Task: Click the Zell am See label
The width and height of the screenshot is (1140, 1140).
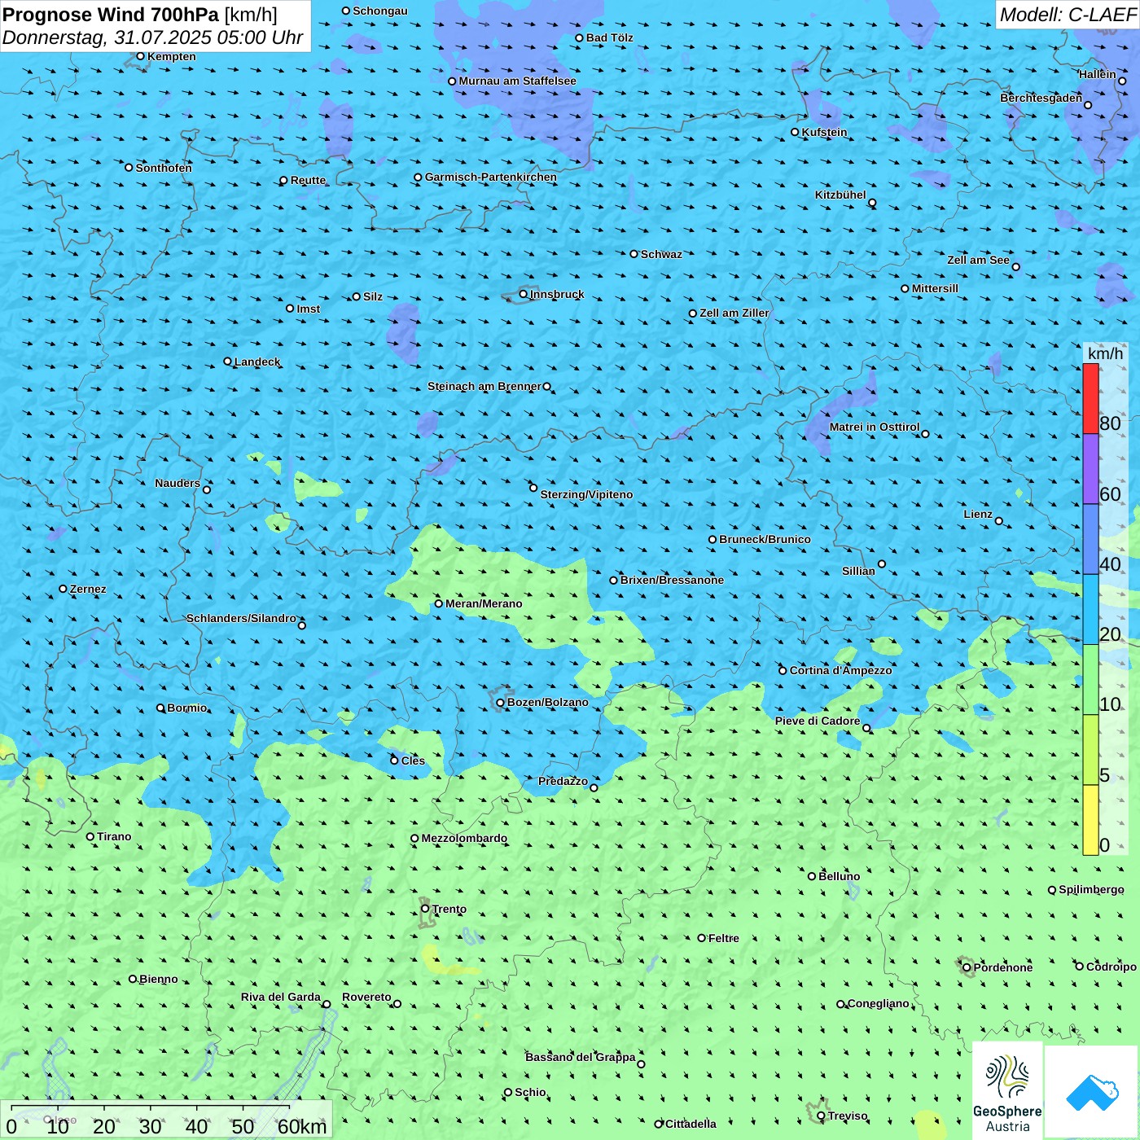Action: tap(978, 260)
